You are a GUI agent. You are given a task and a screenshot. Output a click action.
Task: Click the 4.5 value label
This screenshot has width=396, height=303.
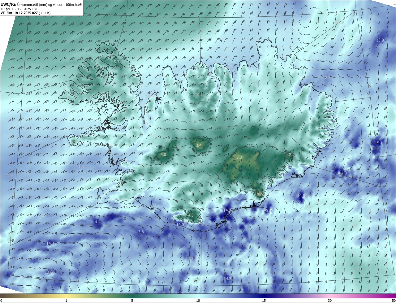point(191,215)
